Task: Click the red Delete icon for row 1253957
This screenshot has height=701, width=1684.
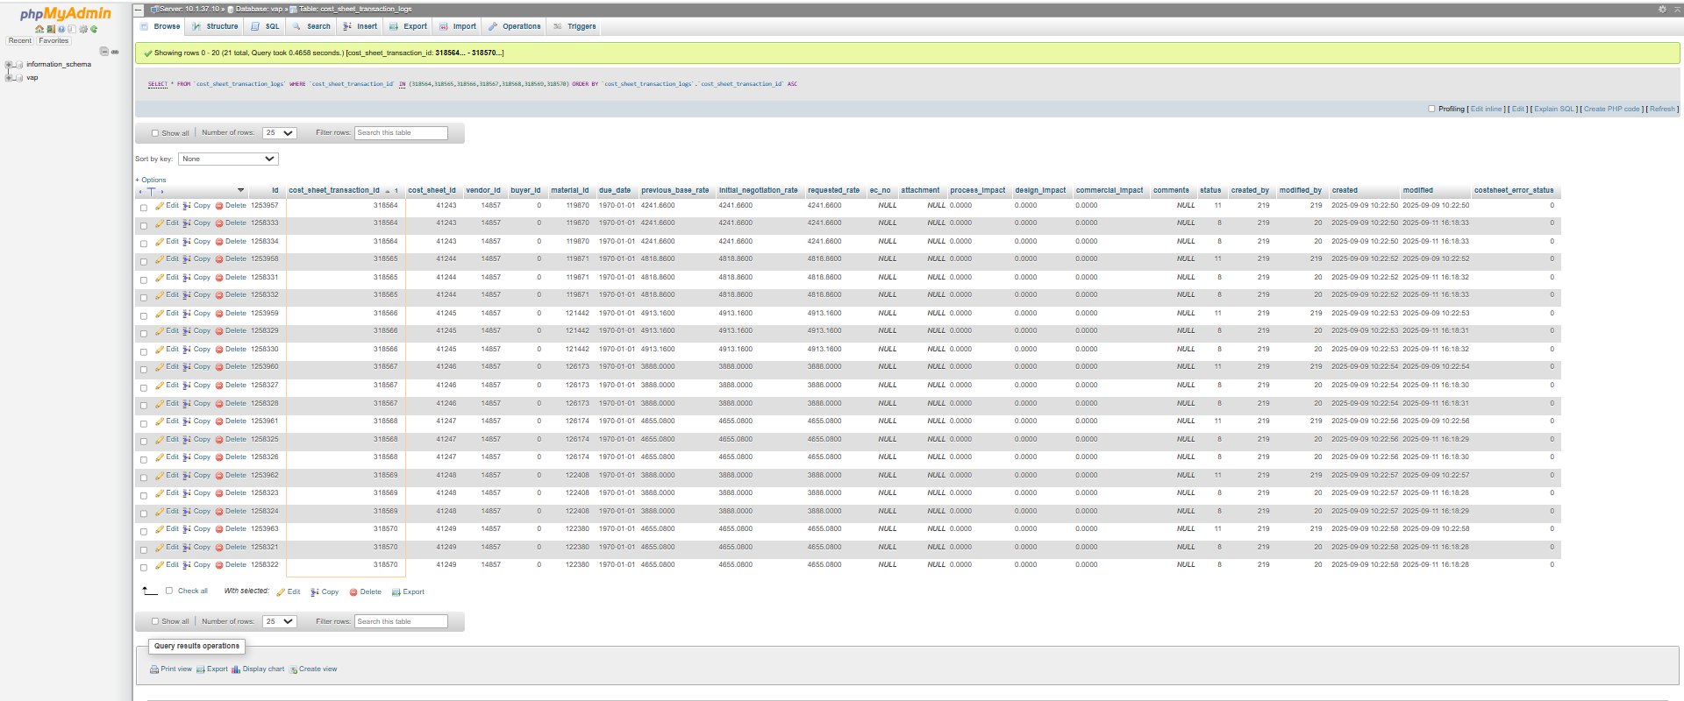Action: [x=219, y=206]
